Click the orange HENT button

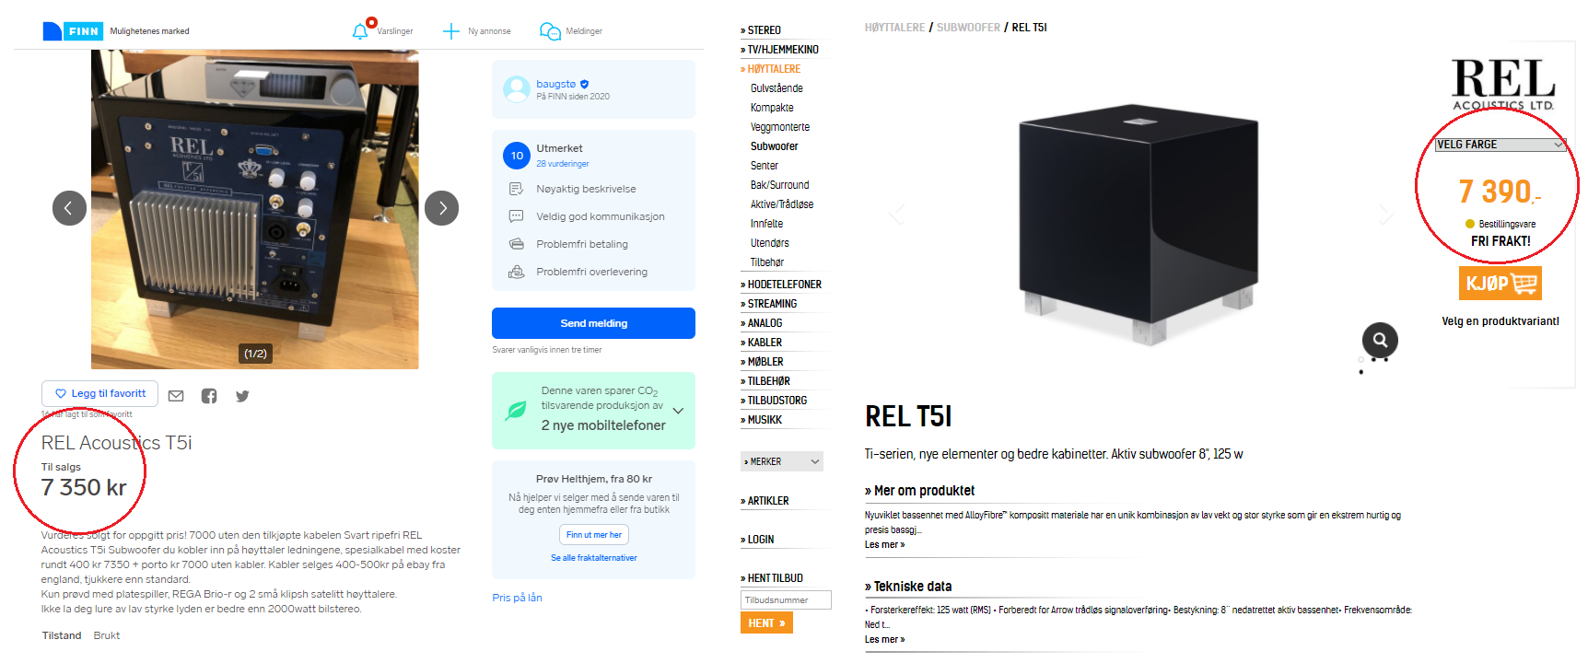click(x=766, y=623)
